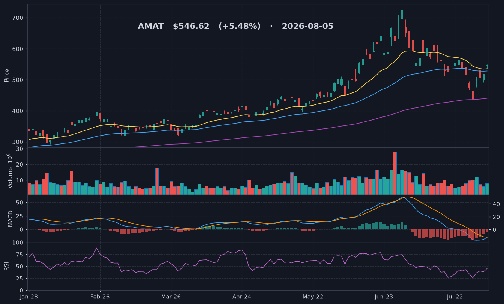
Task: Click the Jan 28 date label
Action: click(x=29, y=297)
